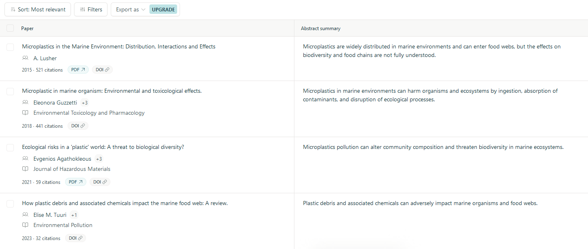Open PDF of the 2021 Agathokleous paper
This screenshot has height=249, width=588.
click(x=76, y=182)
